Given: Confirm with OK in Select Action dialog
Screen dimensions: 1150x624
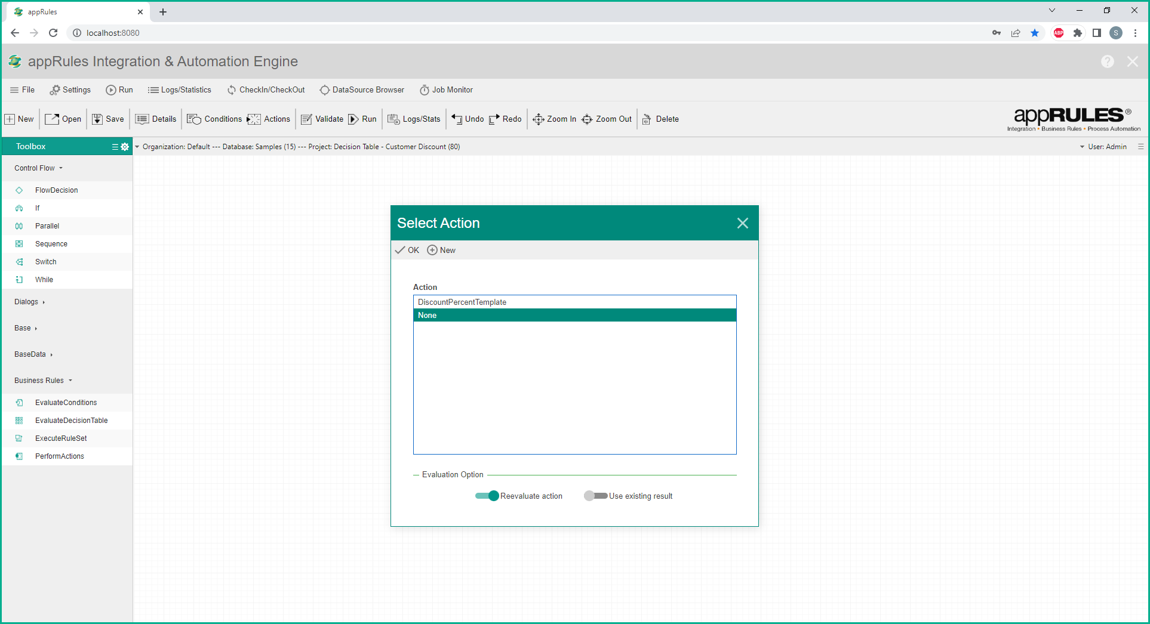Looking at the screenshot, I should click(407, 251).
